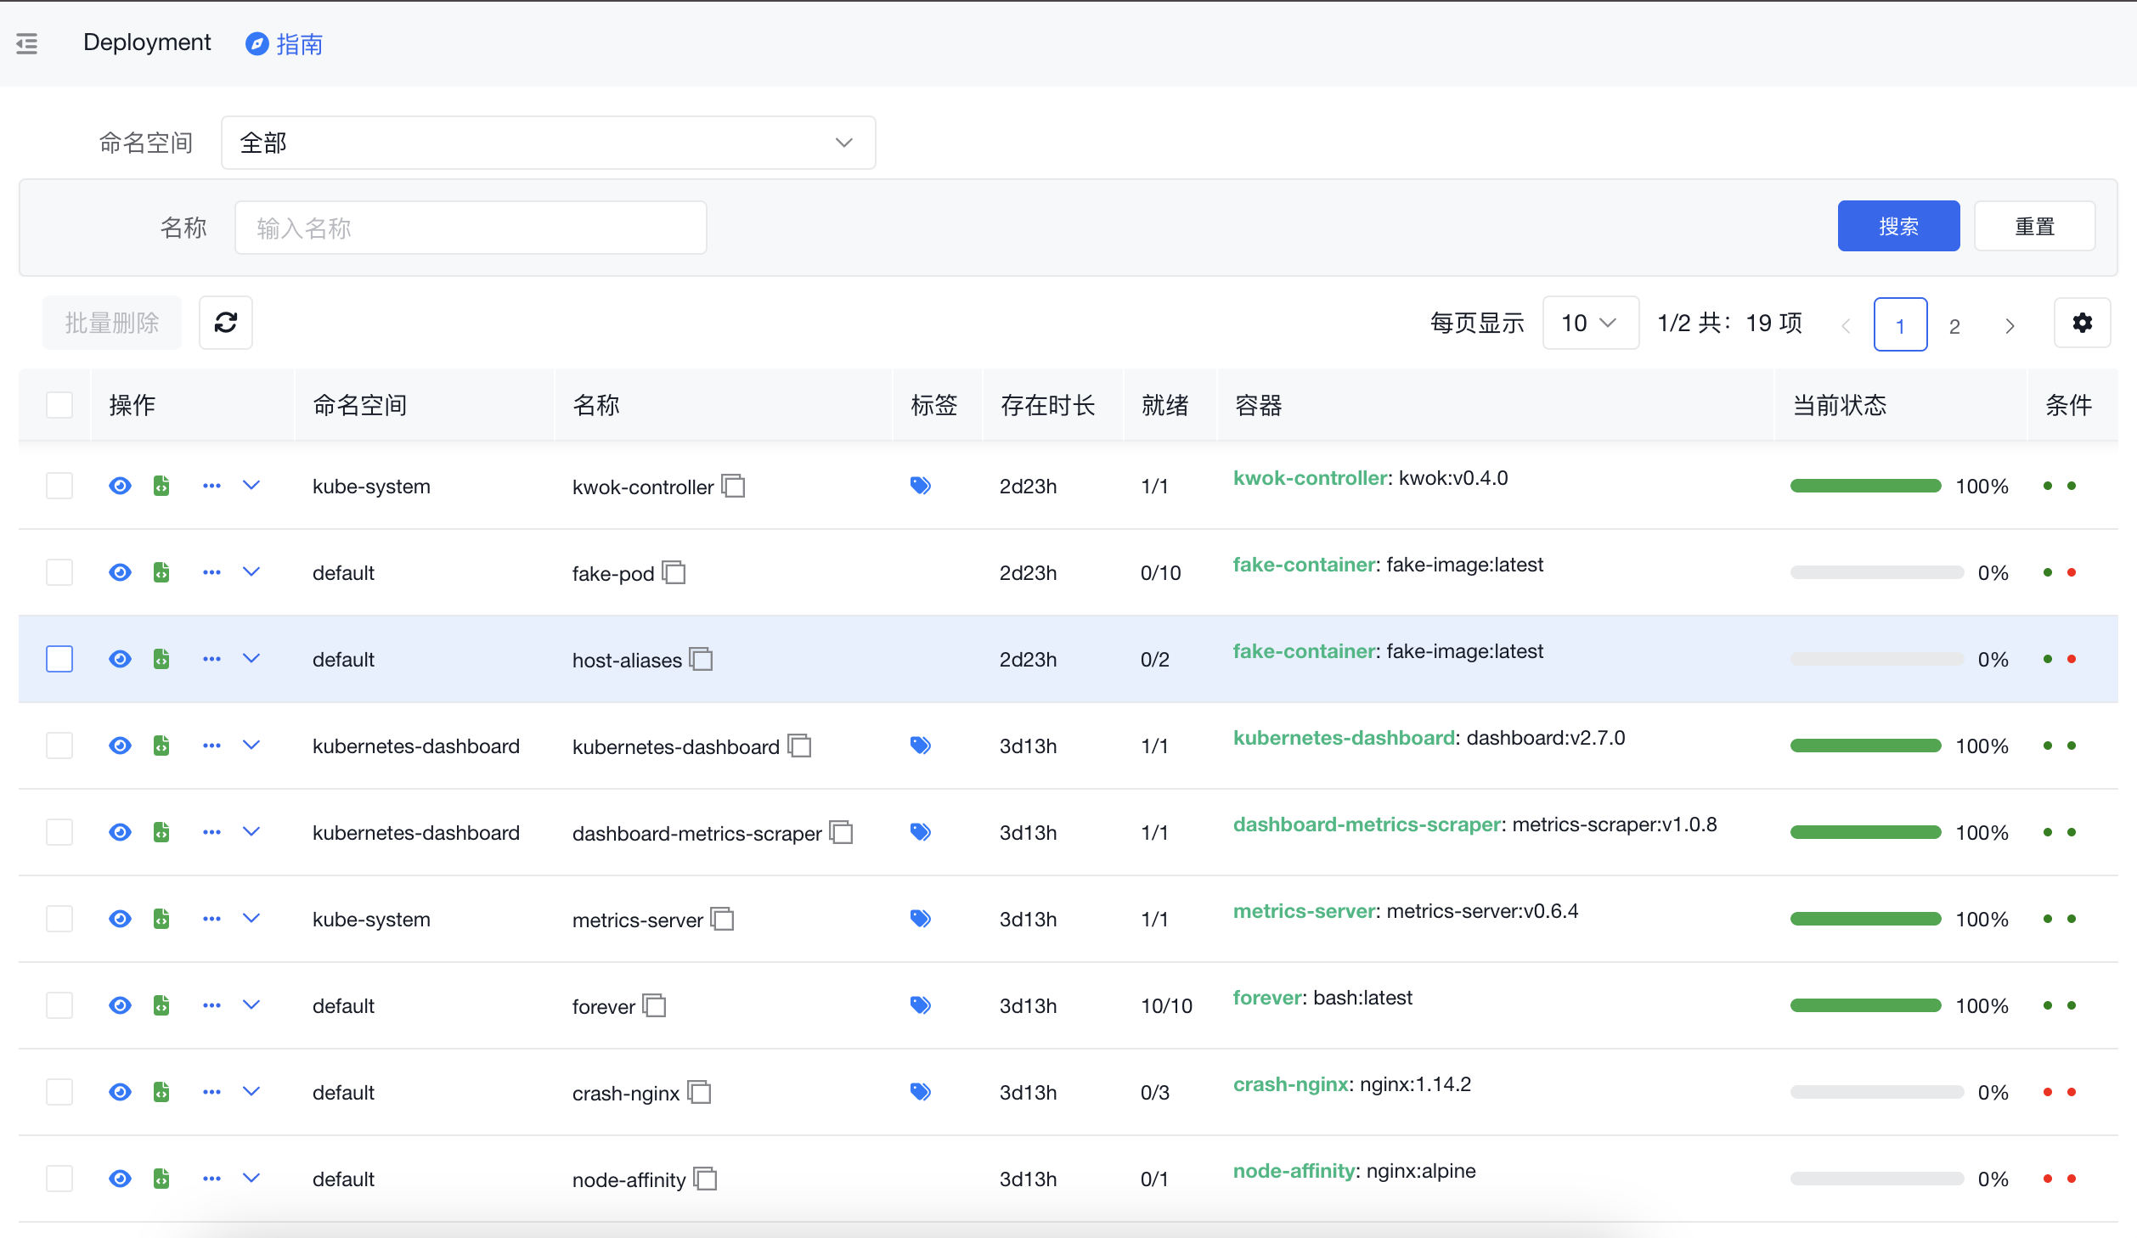This screenshot has height=1238, width=2137.
Task: Copy the dashboard-metrics-scraper name
Action: (842, 832)
